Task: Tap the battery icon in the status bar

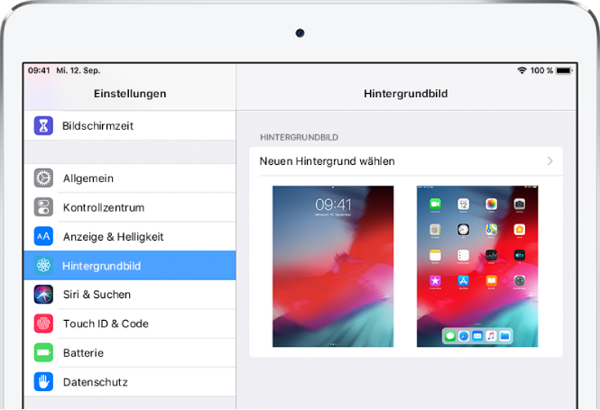Action: 564,70
